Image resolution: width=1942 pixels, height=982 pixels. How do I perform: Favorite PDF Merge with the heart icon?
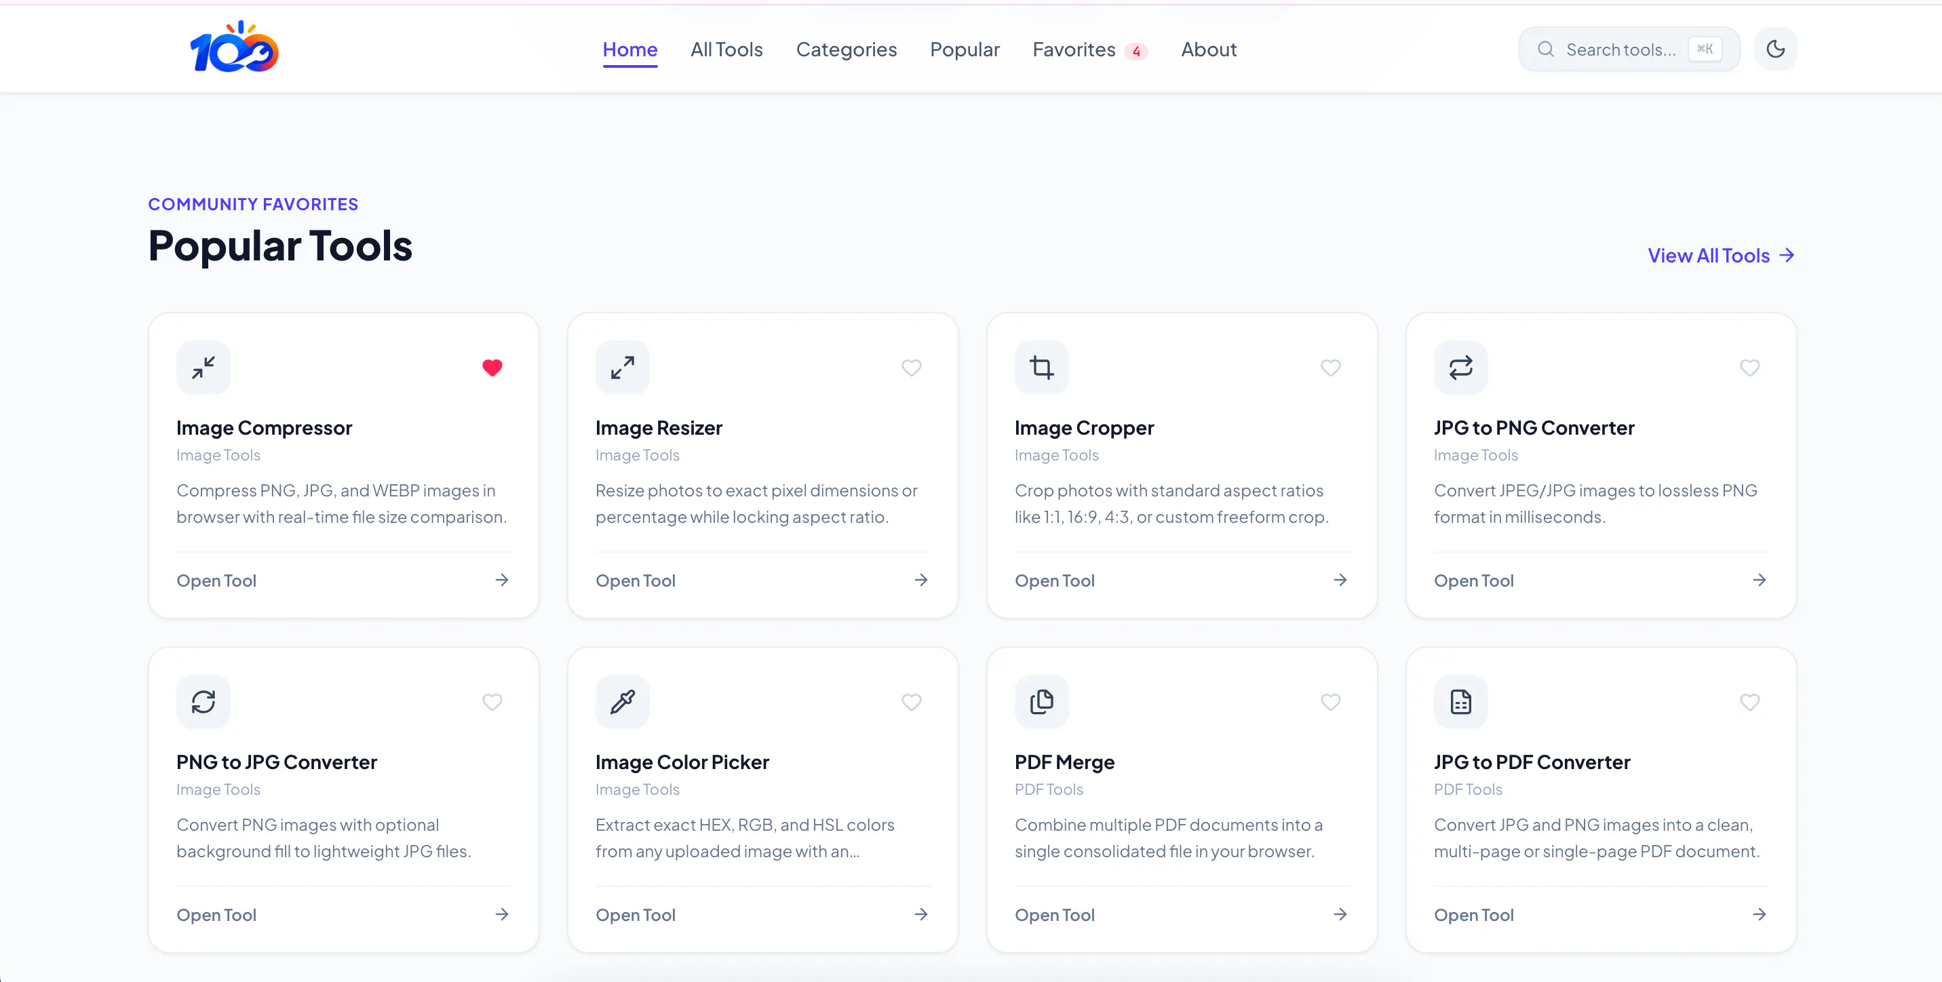click(x=1331, y=702)
